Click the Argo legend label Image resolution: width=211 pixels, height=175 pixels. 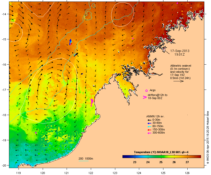point(153,90)
